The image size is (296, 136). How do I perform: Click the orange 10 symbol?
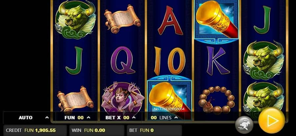point(169,61)
